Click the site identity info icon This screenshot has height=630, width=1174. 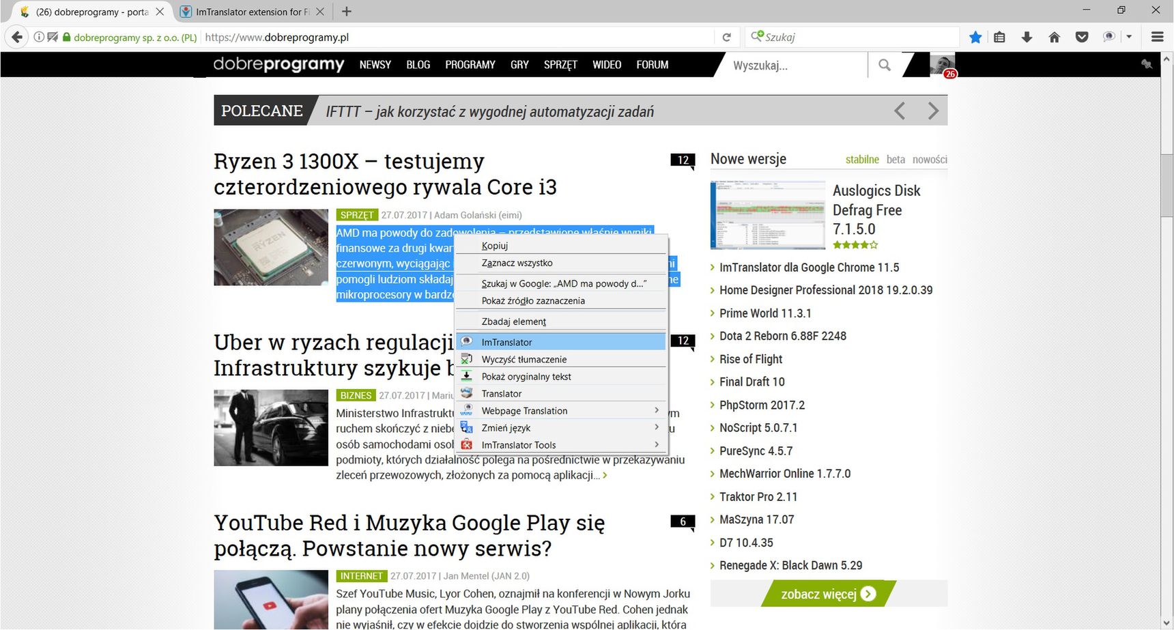[x=39, y=37]
